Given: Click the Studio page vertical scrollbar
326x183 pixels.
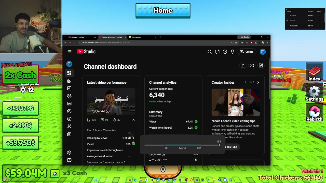Looking at the screenshot, I should (x=269, y=79).
